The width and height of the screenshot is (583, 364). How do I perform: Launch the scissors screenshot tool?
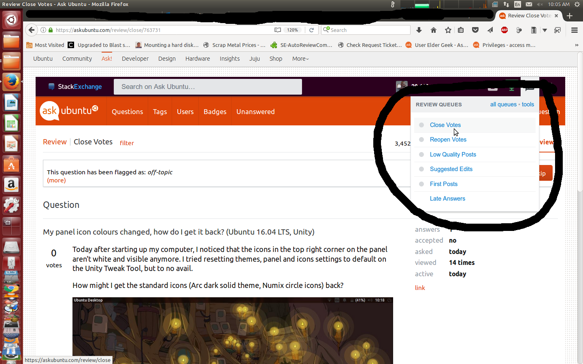(557, 30)
